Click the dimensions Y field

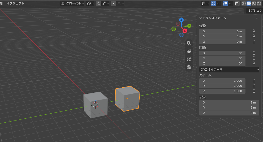point(229,107)
